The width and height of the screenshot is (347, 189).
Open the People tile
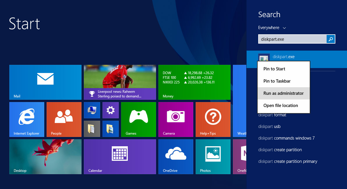pyautogui.click(x=64, y=120)
